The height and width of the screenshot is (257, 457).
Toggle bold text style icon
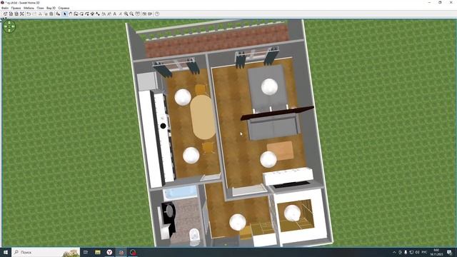(x=114, y=14)
